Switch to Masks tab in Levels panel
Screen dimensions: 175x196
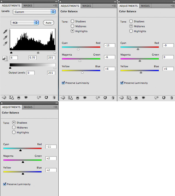click(28, 6)
